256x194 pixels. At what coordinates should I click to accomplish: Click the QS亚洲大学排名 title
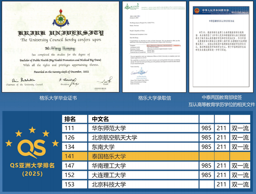pos(32,166)
